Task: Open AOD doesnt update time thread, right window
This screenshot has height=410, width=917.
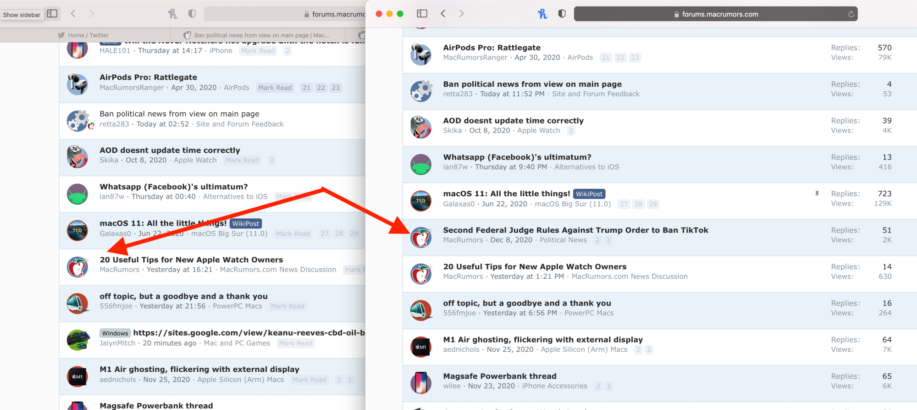Action: [x=513, y=121]
